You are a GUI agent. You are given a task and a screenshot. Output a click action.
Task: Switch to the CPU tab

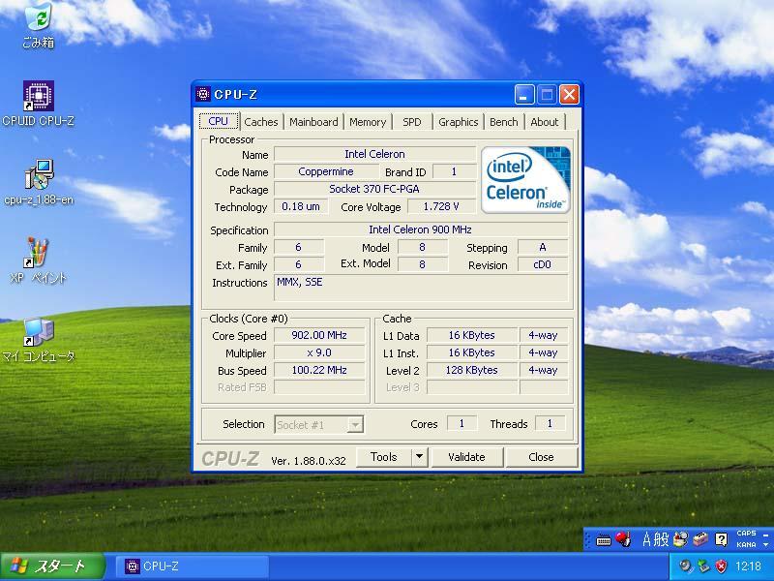click(219, 122)
